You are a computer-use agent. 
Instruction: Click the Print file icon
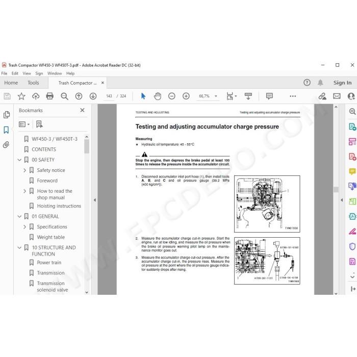[50, 96]
